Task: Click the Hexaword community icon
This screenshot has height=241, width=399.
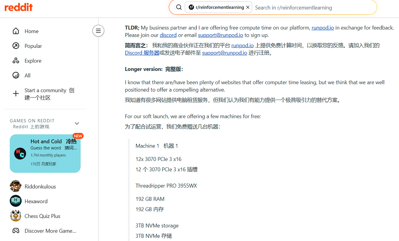Action: coord(15,201)
